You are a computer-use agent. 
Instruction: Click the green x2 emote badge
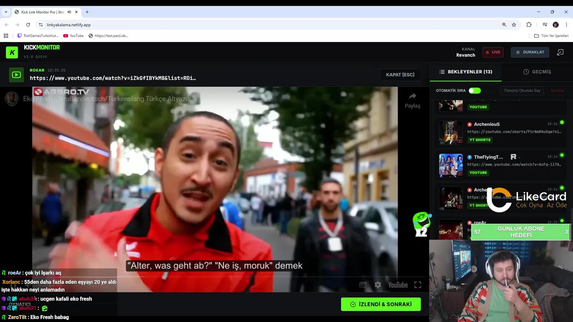tap(422, 225)
